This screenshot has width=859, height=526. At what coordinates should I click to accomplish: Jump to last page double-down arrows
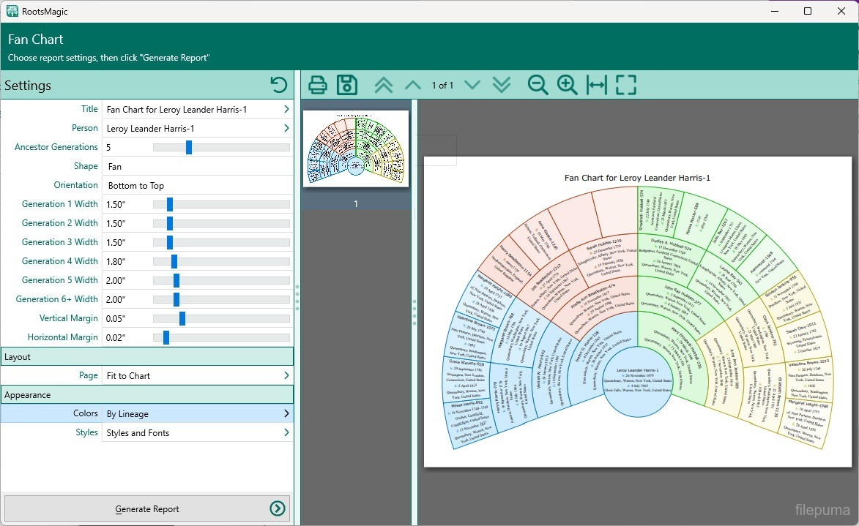click(502, 85)
